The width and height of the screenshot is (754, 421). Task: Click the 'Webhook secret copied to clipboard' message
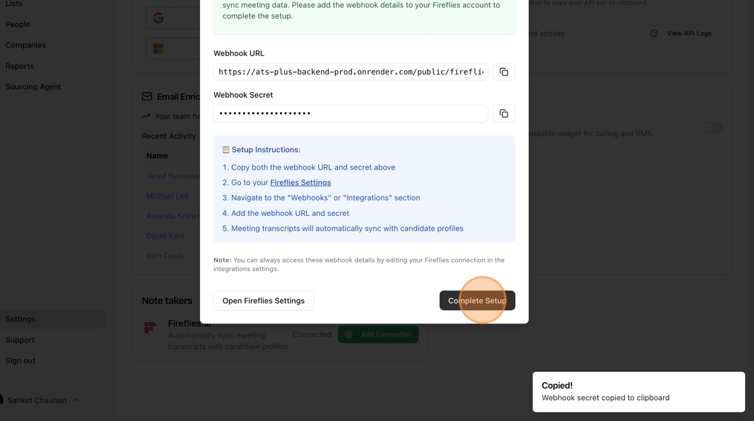(605, 397)
